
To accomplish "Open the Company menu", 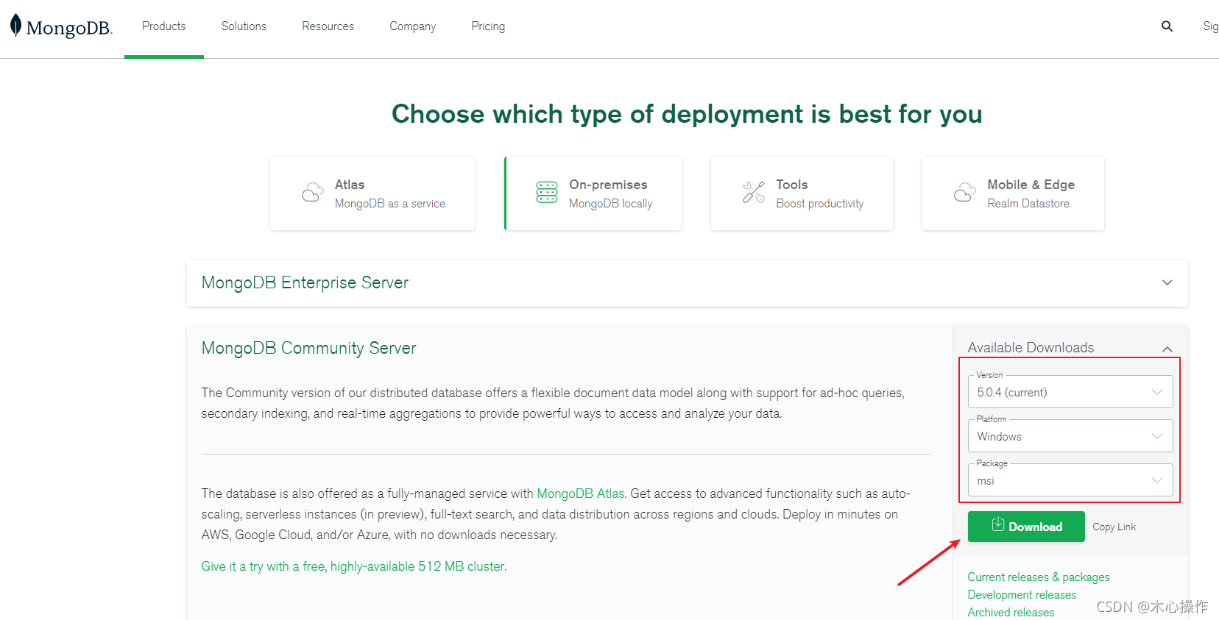I will point(413,26).
